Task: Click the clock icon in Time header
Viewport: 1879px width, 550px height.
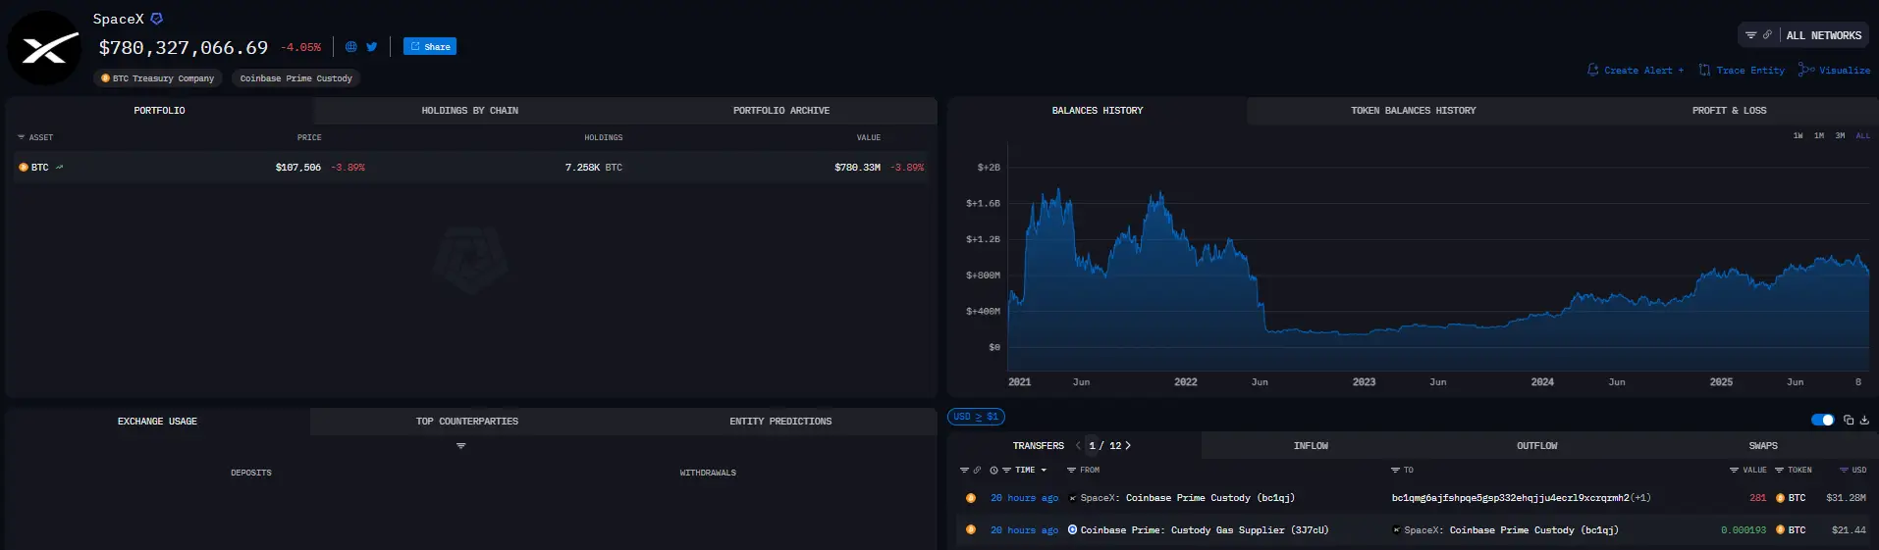Action: pyautogui.click(x=993, y=471)
